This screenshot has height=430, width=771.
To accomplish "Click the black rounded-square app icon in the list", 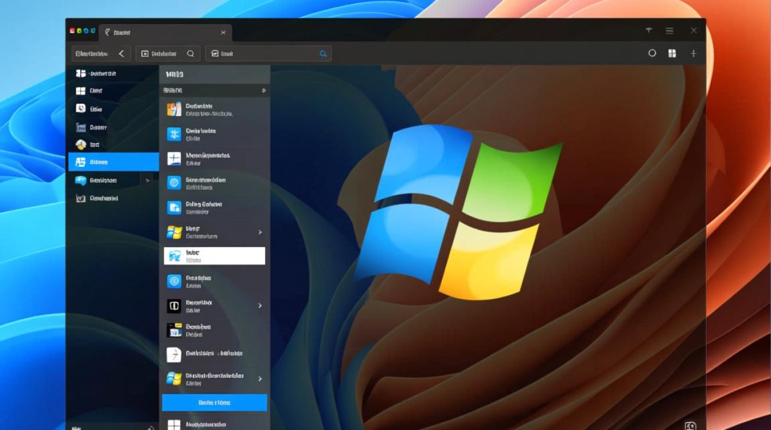I will [174, 306].
